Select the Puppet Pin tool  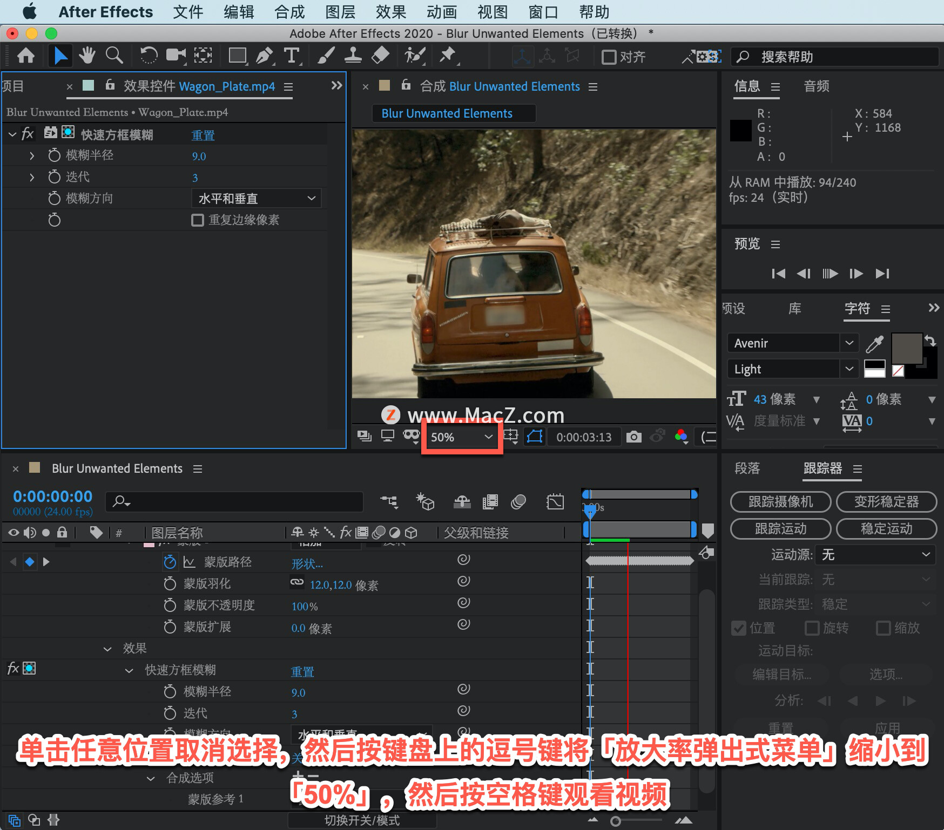[x=448, y=56]
